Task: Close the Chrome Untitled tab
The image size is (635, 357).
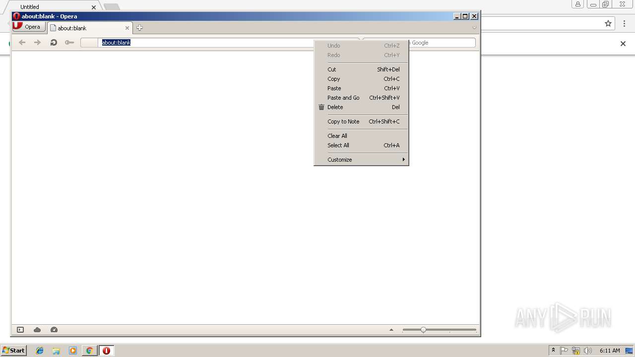Action: tap(94, 7)
